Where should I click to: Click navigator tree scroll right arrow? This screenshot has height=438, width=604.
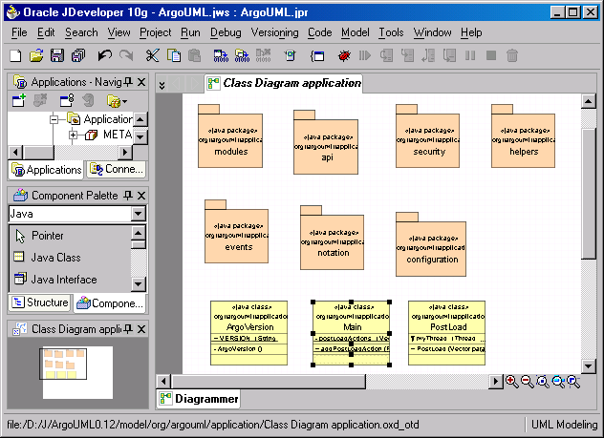click(x=125, y=153)
